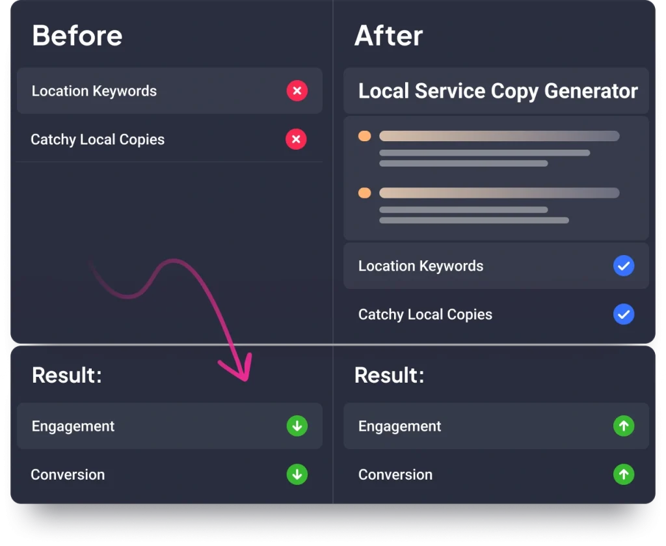Viewport: 666px width, 546px height.
Task: Select the Before heading
Action: 77,35
